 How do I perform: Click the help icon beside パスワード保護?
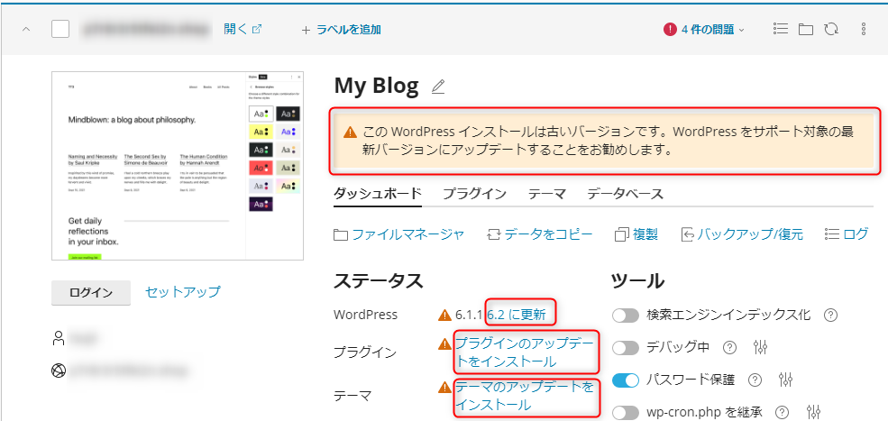coord(755,380)
